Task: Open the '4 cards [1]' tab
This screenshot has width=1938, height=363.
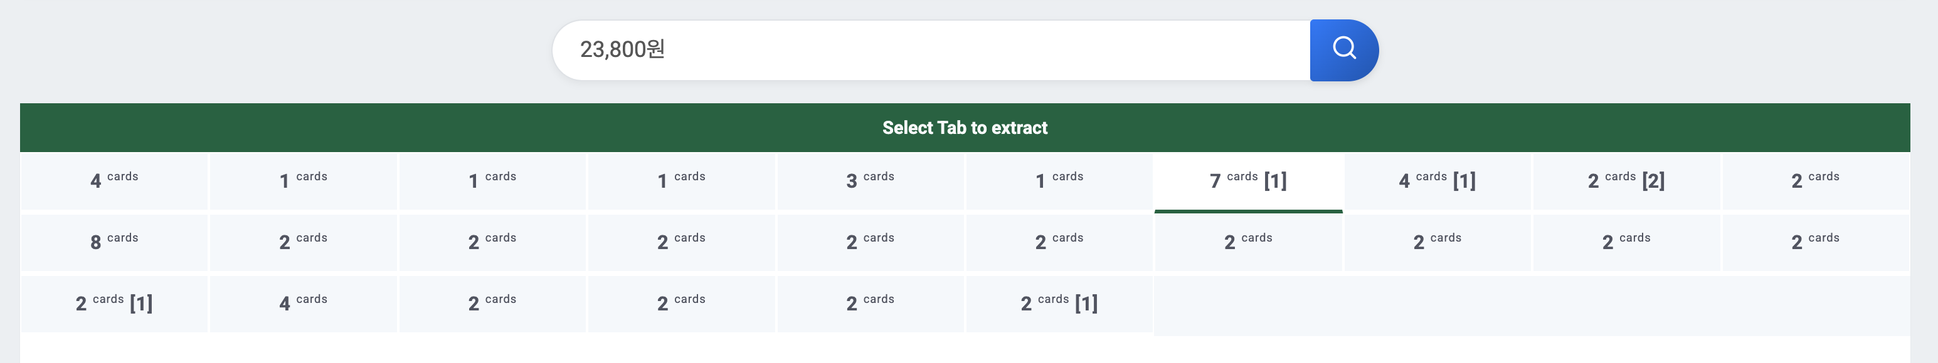Action: click(x=1437, y=181)
